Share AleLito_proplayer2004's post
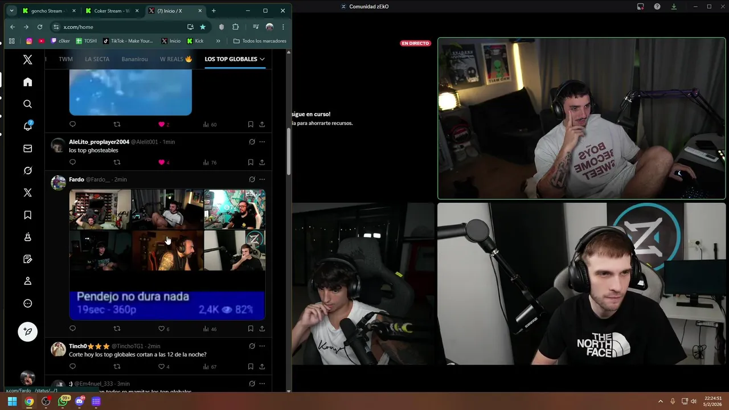 click(262, 162)
